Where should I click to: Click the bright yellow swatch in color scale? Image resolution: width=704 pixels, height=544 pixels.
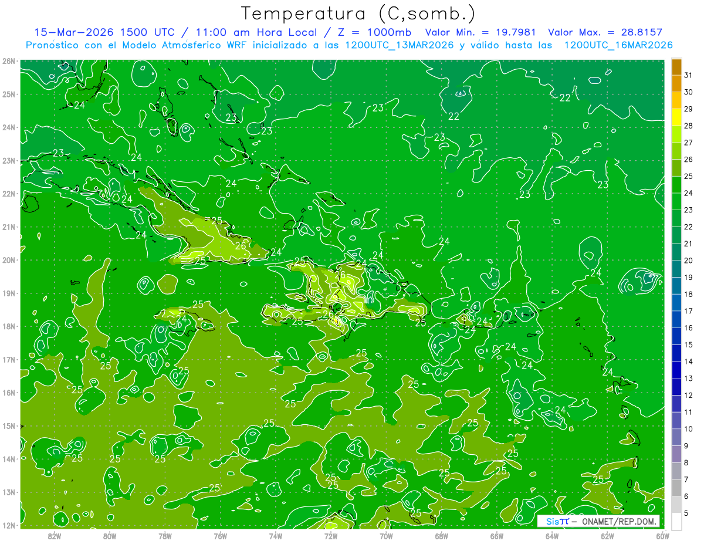pos(676,117)
